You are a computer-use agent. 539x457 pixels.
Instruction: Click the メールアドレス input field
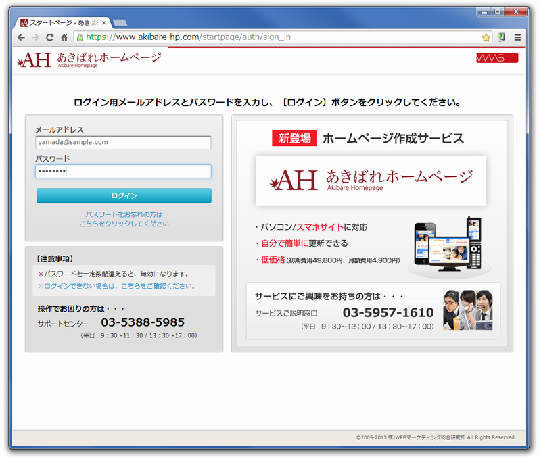123,143
